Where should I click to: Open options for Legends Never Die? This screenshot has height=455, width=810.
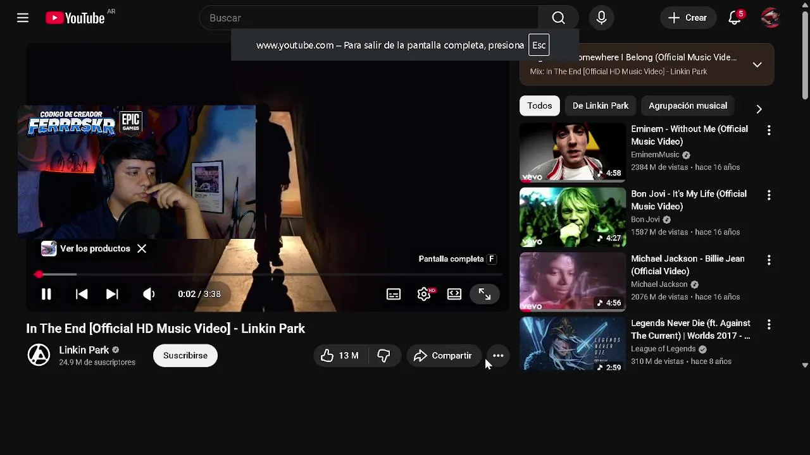click(769, 325)
